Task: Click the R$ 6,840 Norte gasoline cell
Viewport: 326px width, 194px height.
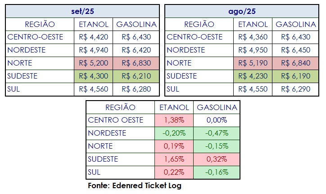Action: 295,63
